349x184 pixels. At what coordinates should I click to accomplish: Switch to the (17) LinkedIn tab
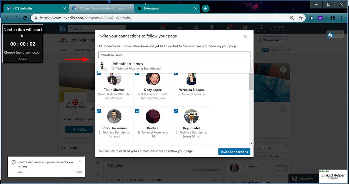[36, 9]
